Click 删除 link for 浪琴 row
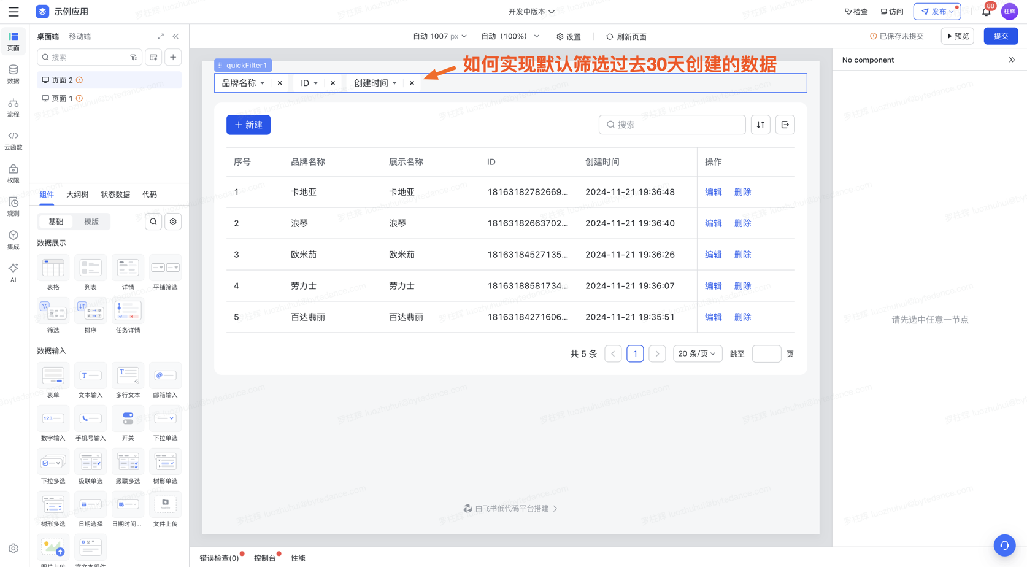This screenshot has width=1027, height=567. 743,223
